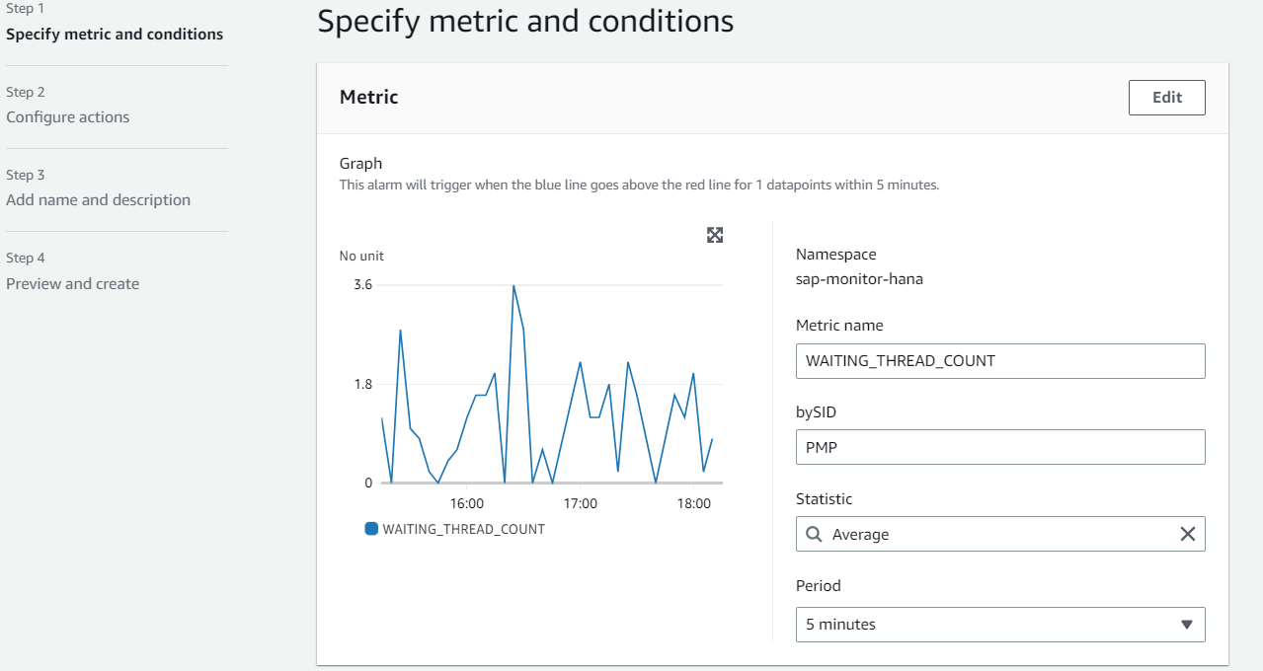Click the bySID field containing PMP

tap(1000, 447)
